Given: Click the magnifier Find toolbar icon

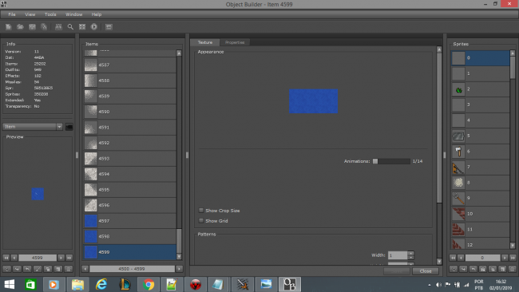Looking at the screenshot, I should coord(70,27).
